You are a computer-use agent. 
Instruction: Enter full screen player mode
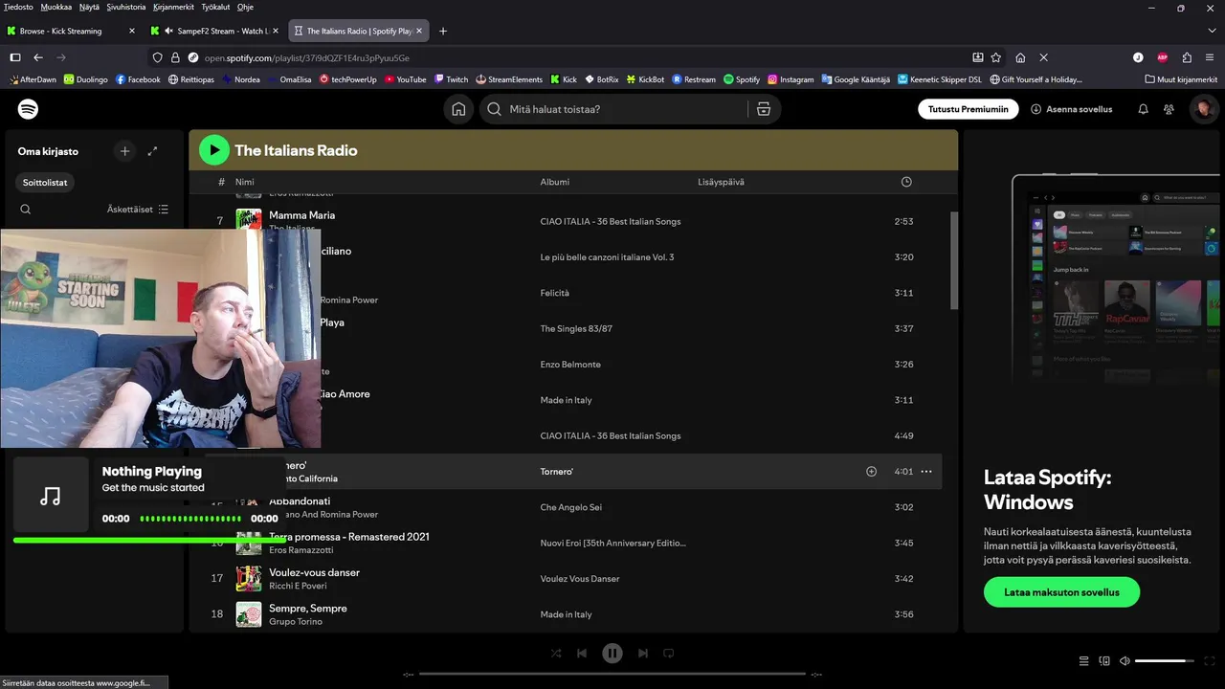pyautogui.click(x=1211, y=660)
